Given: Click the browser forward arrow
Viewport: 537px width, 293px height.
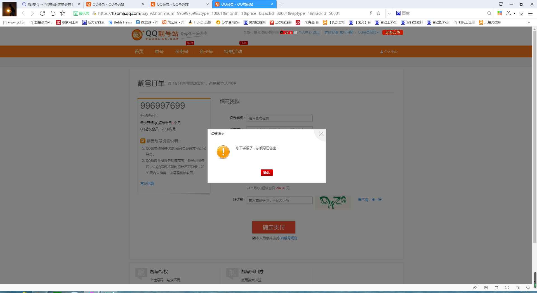Looking at the screenshot, I should click(x=32, y=13).
